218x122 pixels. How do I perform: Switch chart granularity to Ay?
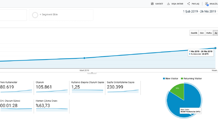[216, 33]
